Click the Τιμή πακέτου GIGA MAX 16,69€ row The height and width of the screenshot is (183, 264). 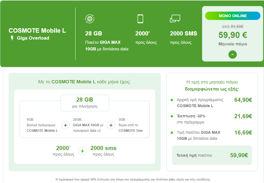(x=211, y=135)
